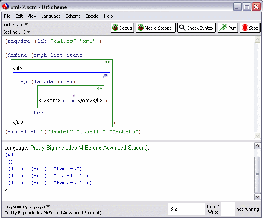Expand the (define ...) definitions dropdown
Image resolution: width=263 pixels, height=219 pixels.
click(x=17, y=32)
